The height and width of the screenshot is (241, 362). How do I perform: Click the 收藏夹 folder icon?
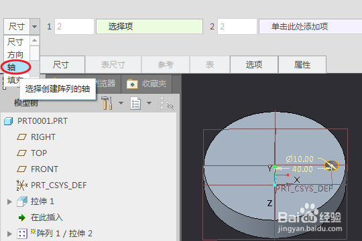click(x=132, y=84)
